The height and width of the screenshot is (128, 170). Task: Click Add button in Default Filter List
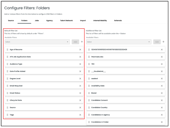(75, 42)
